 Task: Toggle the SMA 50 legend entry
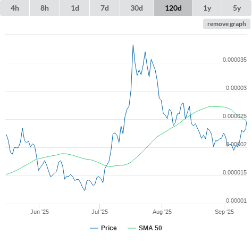point(145,228)
